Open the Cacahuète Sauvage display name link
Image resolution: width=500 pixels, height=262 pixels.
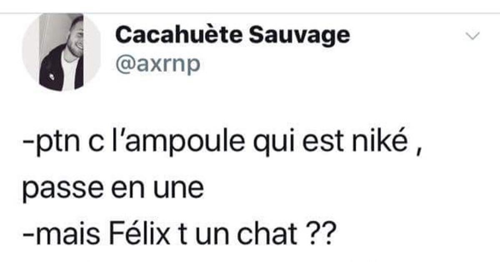point(232,36)
